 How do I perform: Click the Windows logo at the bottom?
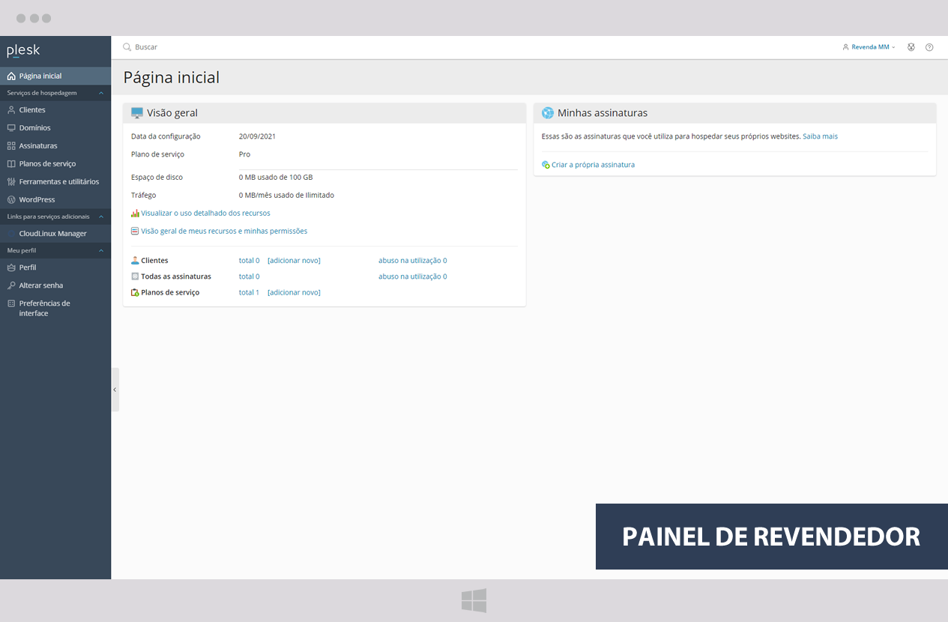(474, 600)
